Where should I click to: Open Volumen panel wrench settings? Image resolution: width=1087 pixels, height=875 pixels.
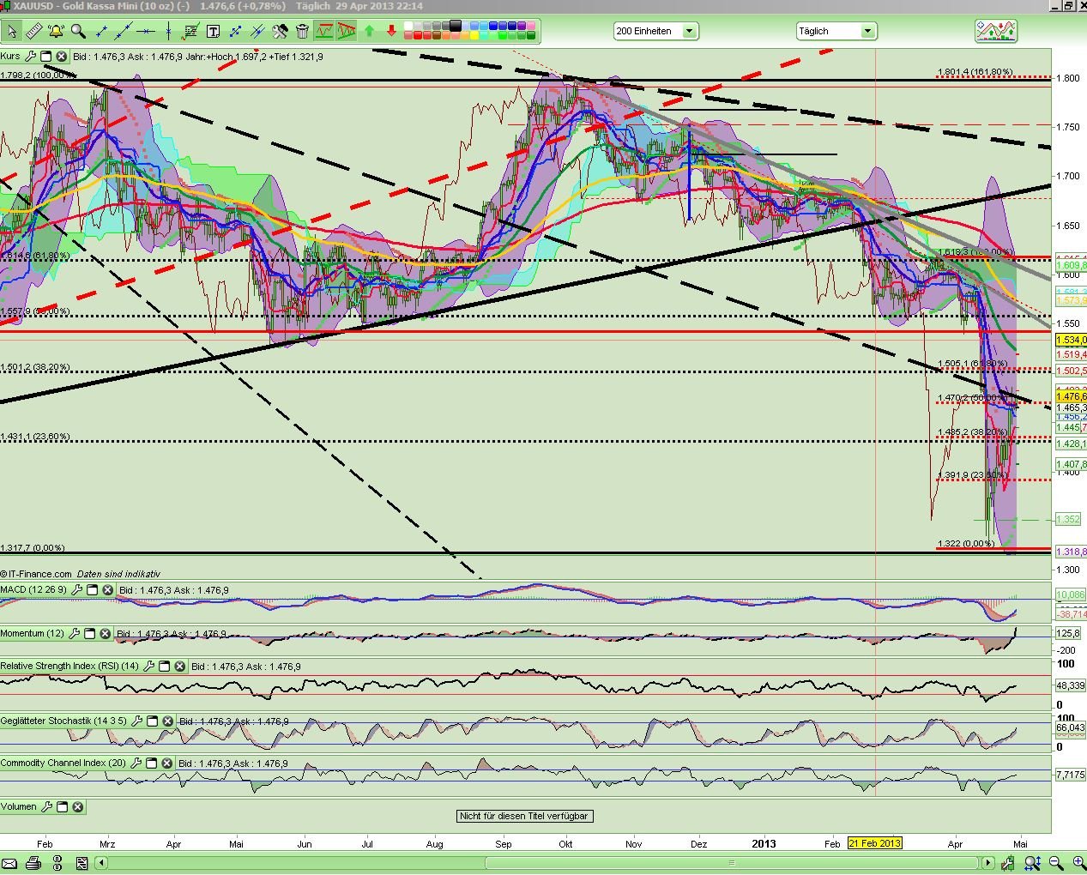click(46, 807)
